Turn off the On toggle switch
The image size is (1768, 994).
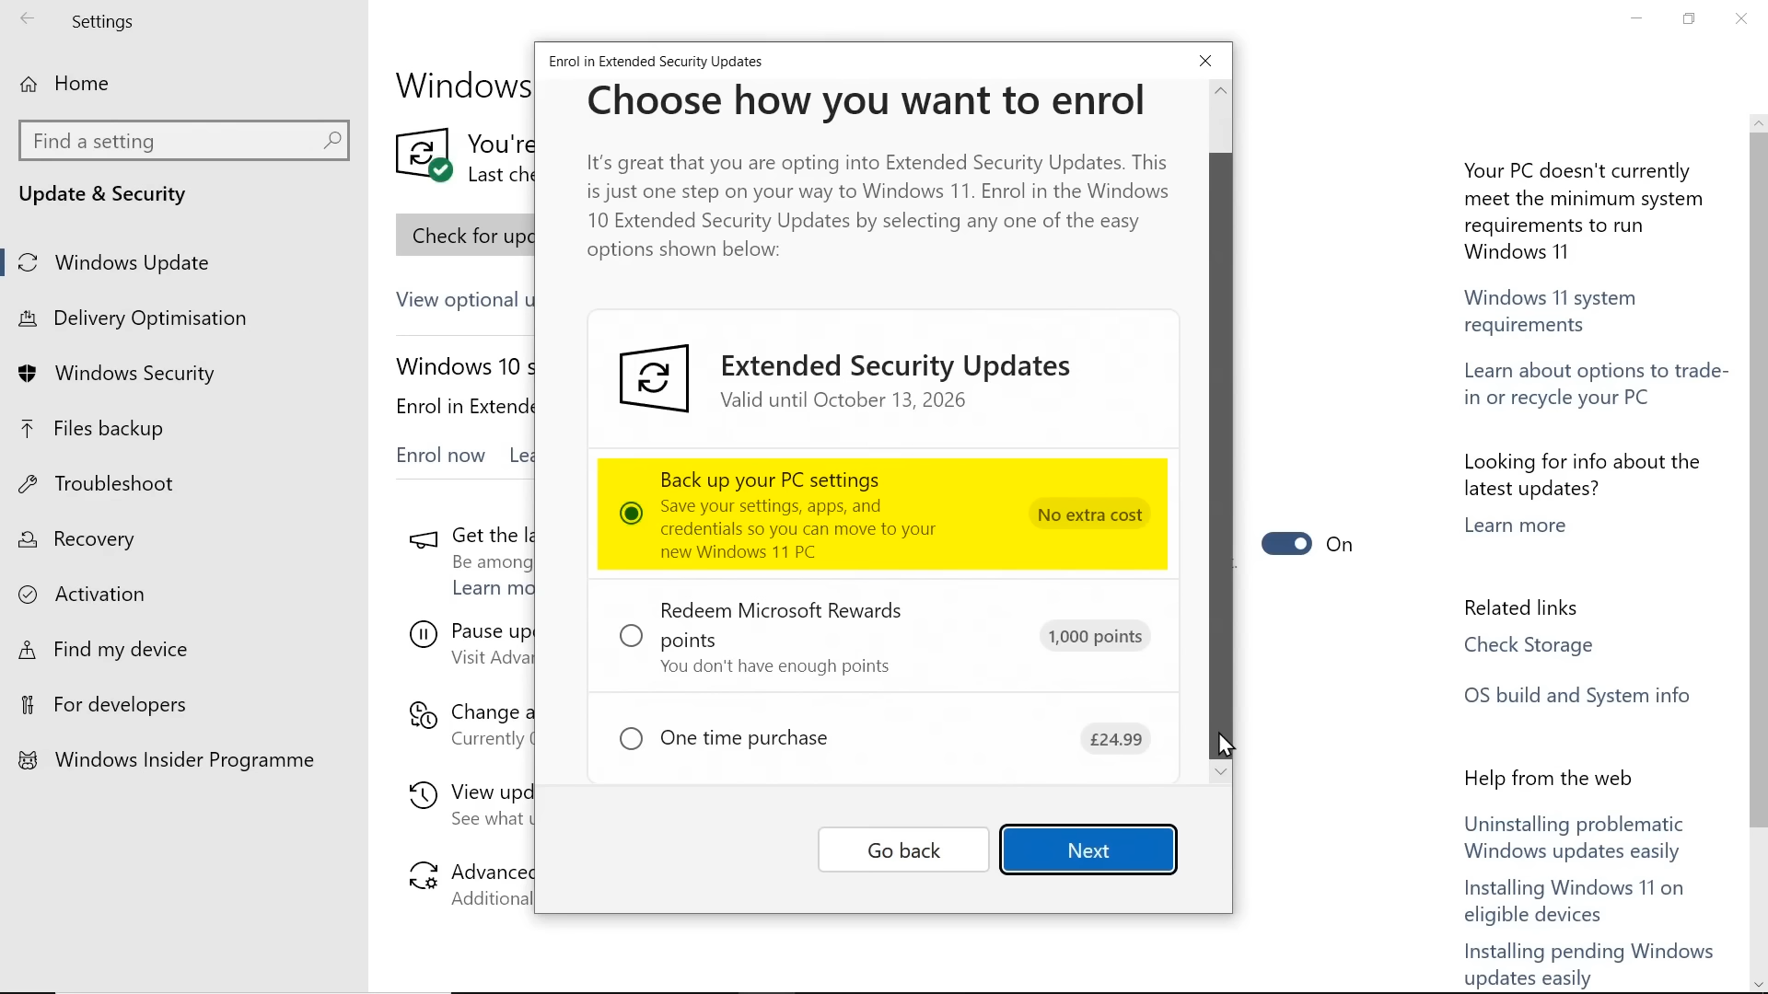click(1286, 544)
